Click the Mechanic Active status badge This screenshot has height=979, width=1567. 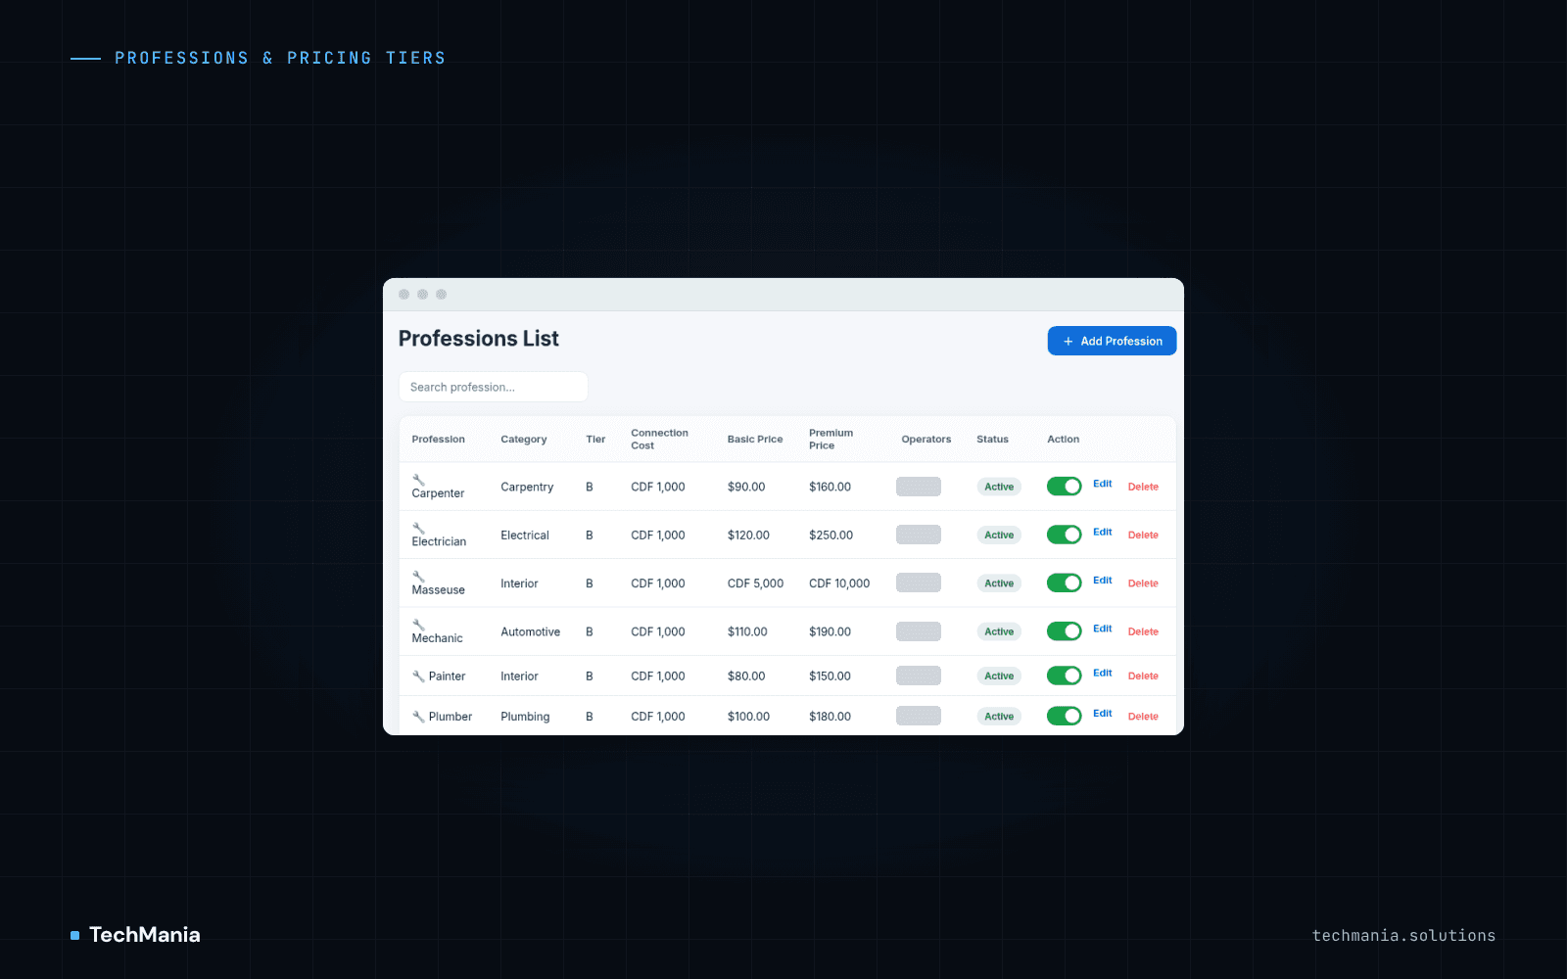[999, 631]
